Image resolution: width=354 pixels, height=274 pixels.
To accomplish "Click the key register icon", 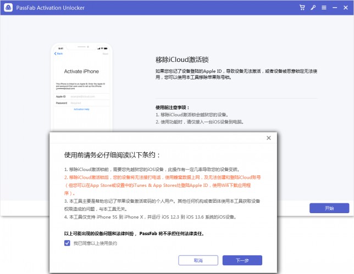I will (313, 8).
